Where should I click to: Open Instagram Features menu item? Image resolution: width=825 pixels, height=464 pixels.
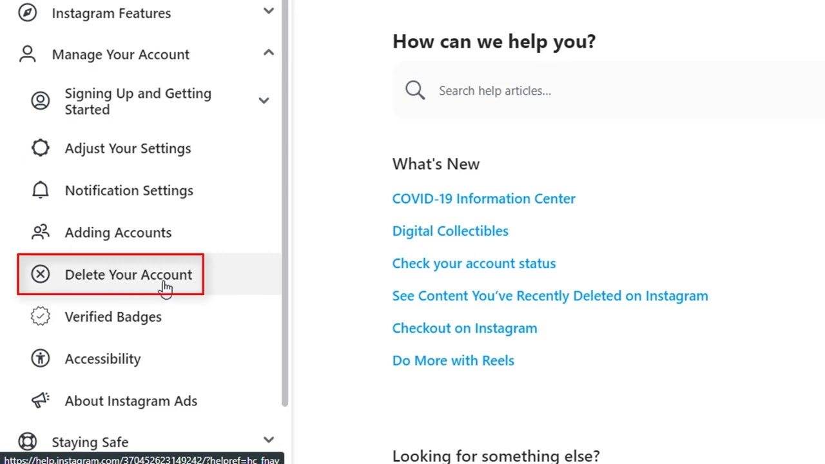[112, 13]
